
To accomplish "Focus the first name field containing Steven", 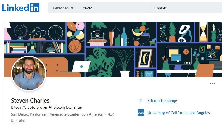I will (115, 8).
